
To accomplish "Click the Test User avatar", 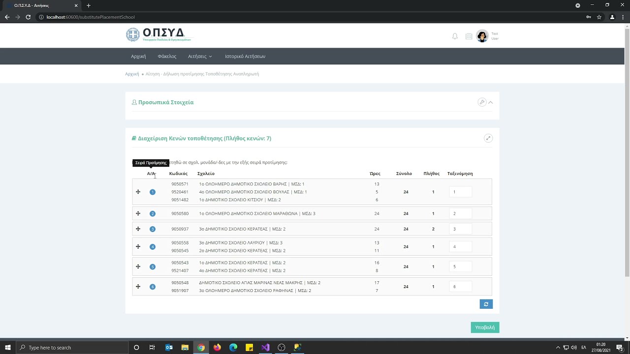I will tap(482, 36).
